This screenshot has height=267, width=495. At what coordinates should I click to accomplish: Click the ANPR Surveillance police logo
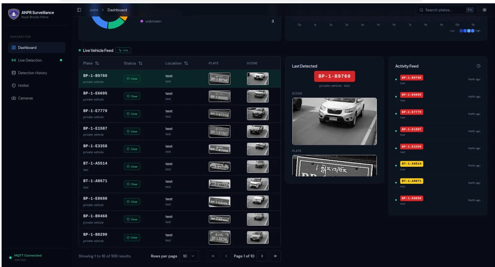(x=14, y=14)
